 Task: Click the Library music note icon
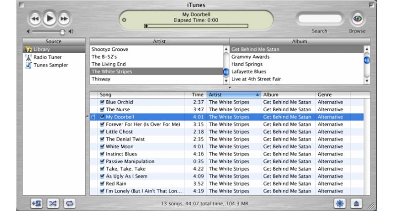29,49
